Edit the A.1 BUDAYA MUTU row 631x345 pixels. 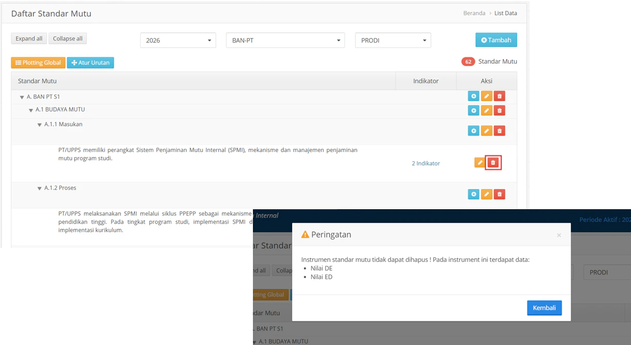[x=486, y=110]
